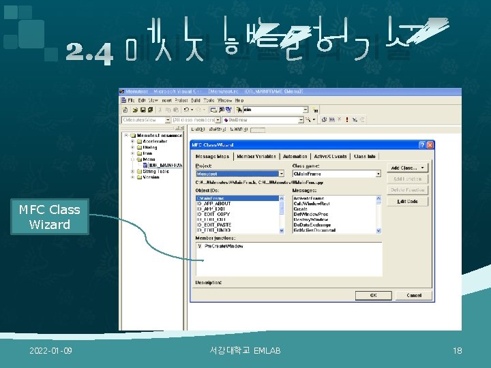Click the Save All toolbar icon

click(x=150, y=110)
